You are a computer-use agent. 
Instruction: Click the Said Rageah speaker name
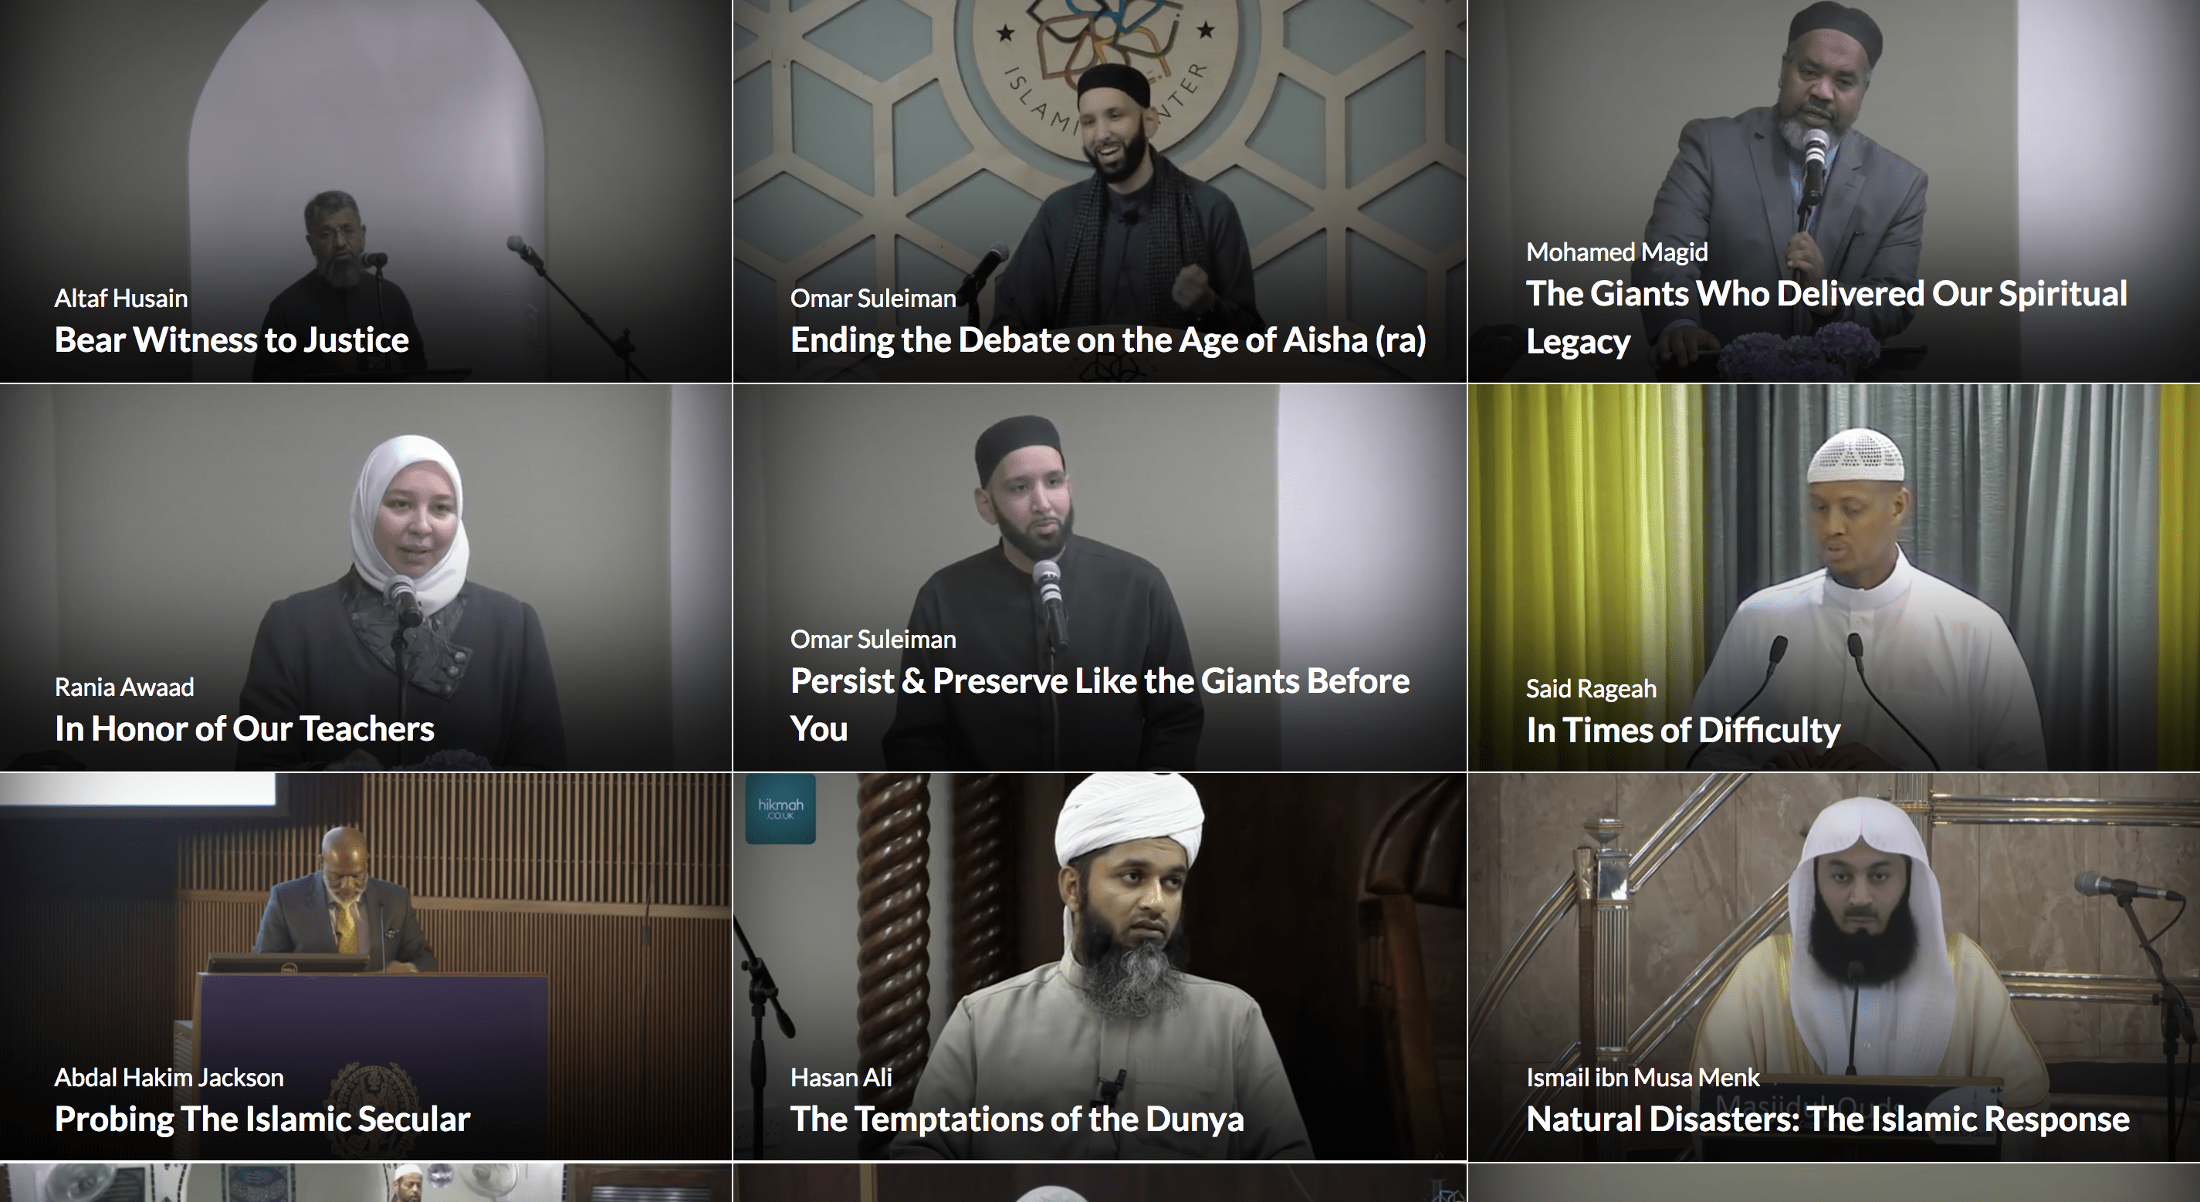point(1591,688)
